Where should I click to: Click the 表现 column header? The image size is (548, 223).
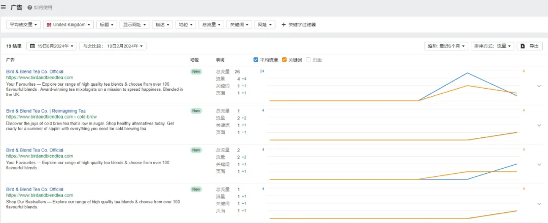[x=220, y=60]
